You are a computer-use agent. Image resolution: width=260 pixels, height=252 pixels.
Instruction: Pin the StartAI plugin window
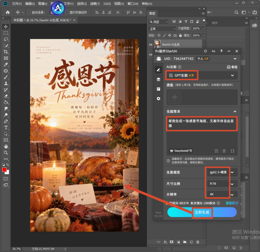pyautogui.click(x=221, y=51)
